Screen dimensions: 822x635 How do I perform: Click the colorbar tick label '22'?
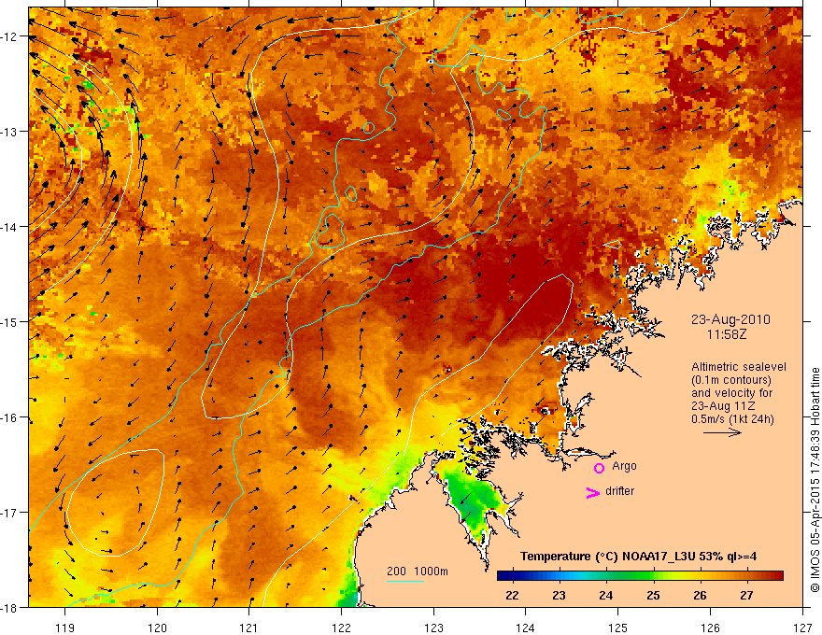click(x=512, y=595)
